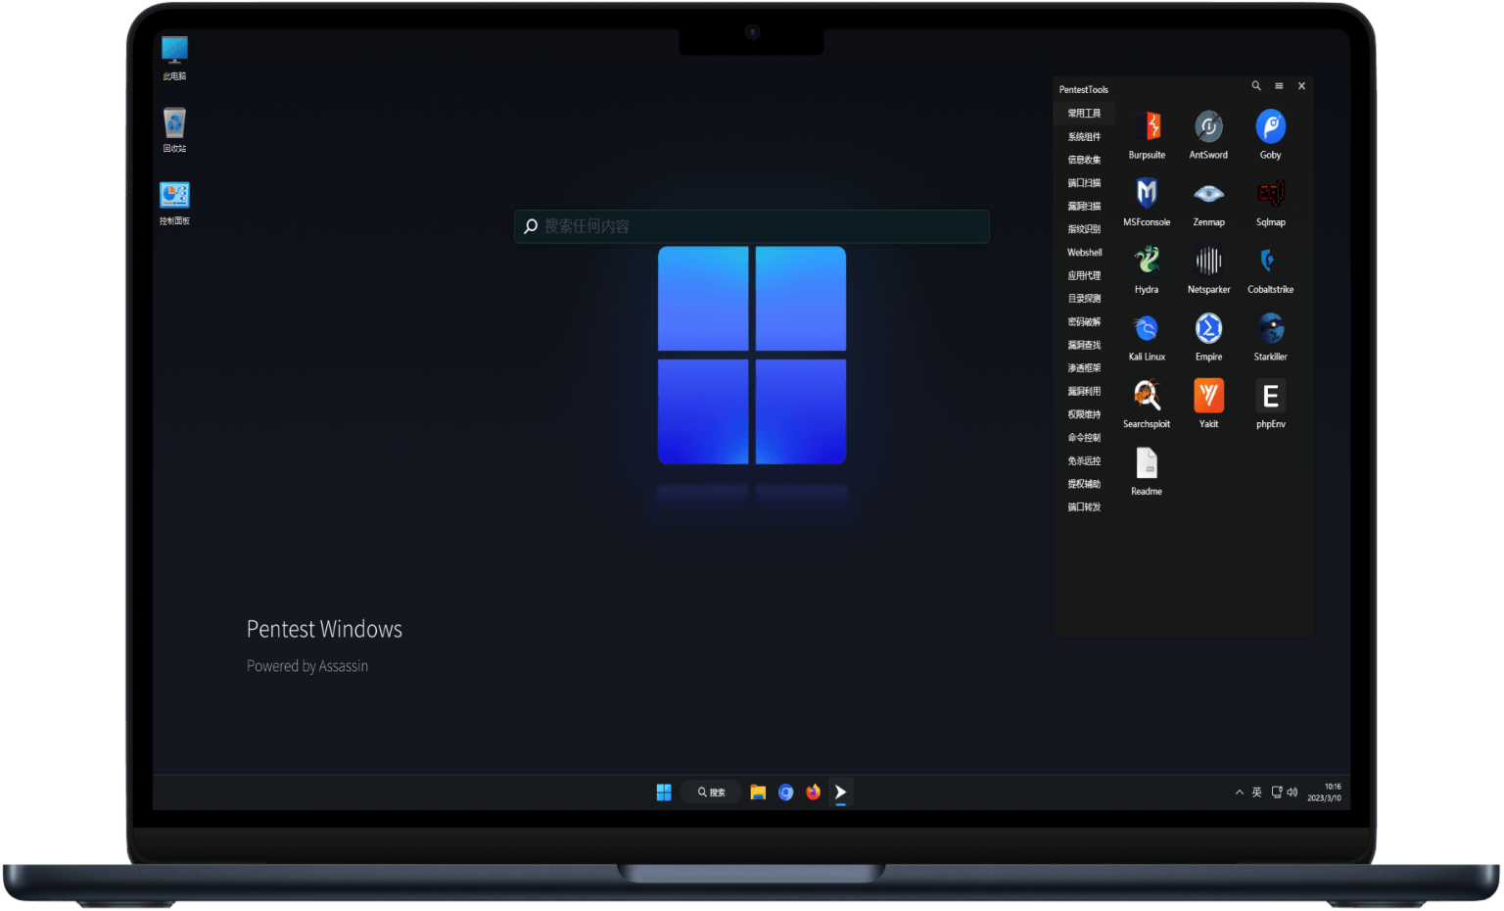The image size is (1504, 911).
Task: Select the 免杀远控 category
Action: coord(1084,461)
